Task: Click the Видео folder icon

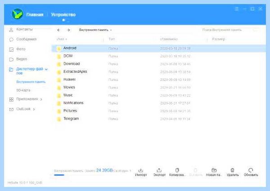Action: tap(11, 59)
